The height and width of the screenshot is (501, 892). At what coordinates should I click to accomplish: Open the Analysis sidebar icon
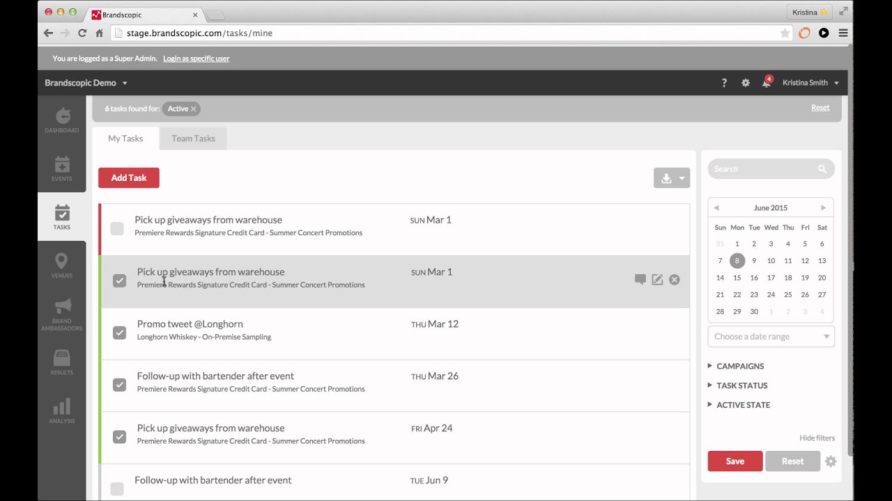(x=62, y=411)
